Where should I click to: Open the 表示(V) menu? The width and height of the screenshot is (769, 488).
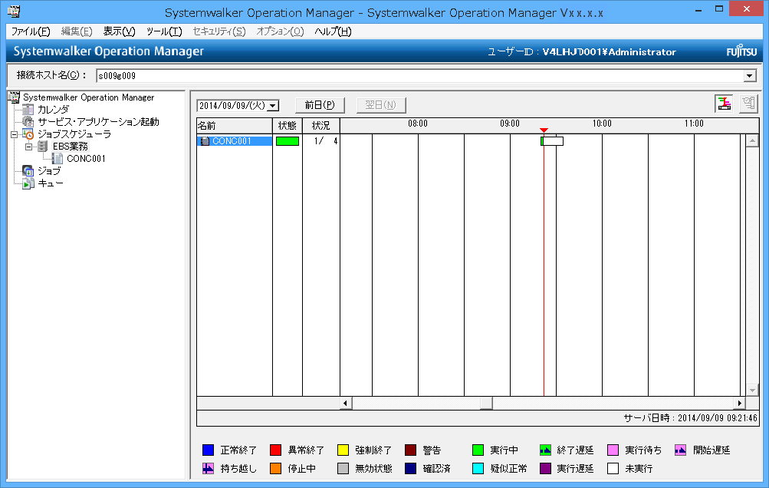tap(119, 31)
